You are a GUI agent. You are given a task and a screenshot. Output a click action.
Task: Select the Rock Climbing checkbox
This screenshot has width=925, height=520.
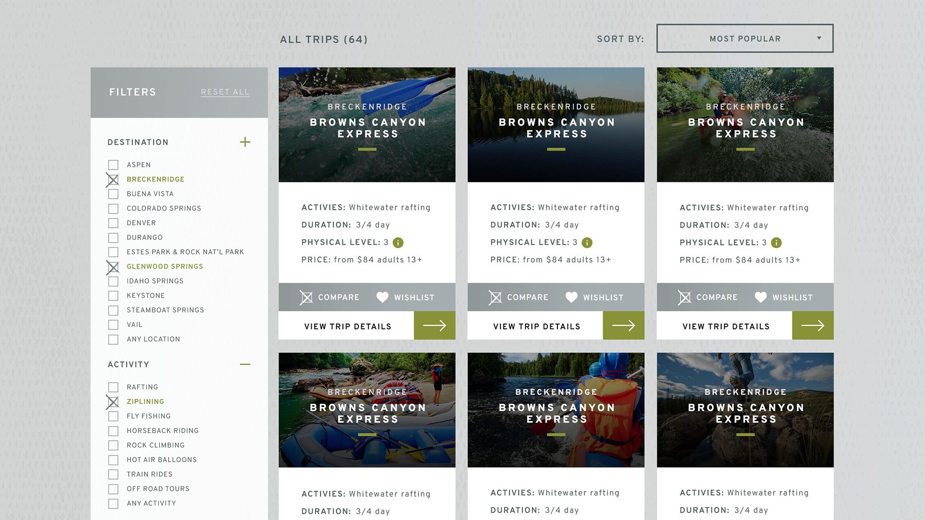click(113, 445)
